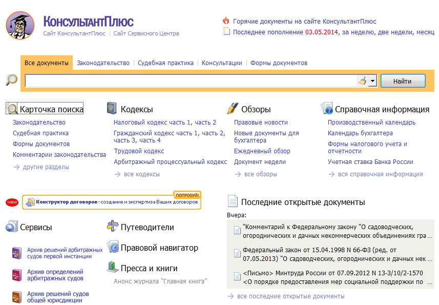The height and width of the screenshot is (305, 439).
Task: Click the Кодексы book icon
Action: coord(112,108)
